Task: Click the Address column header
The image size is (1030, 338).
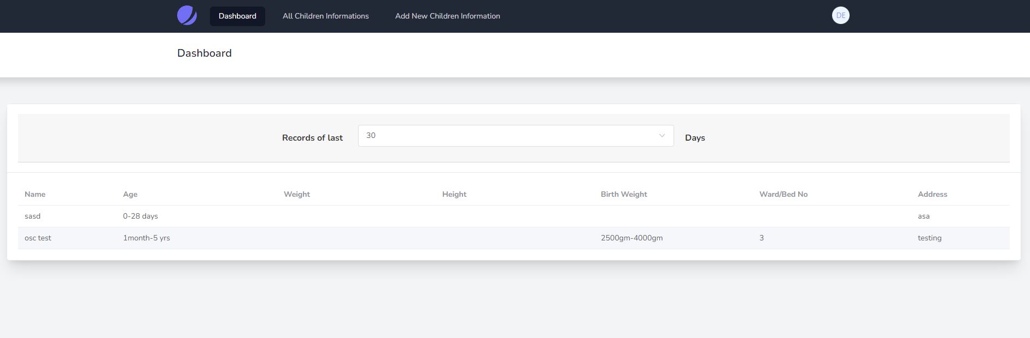Action: click(x=932, y=195)
